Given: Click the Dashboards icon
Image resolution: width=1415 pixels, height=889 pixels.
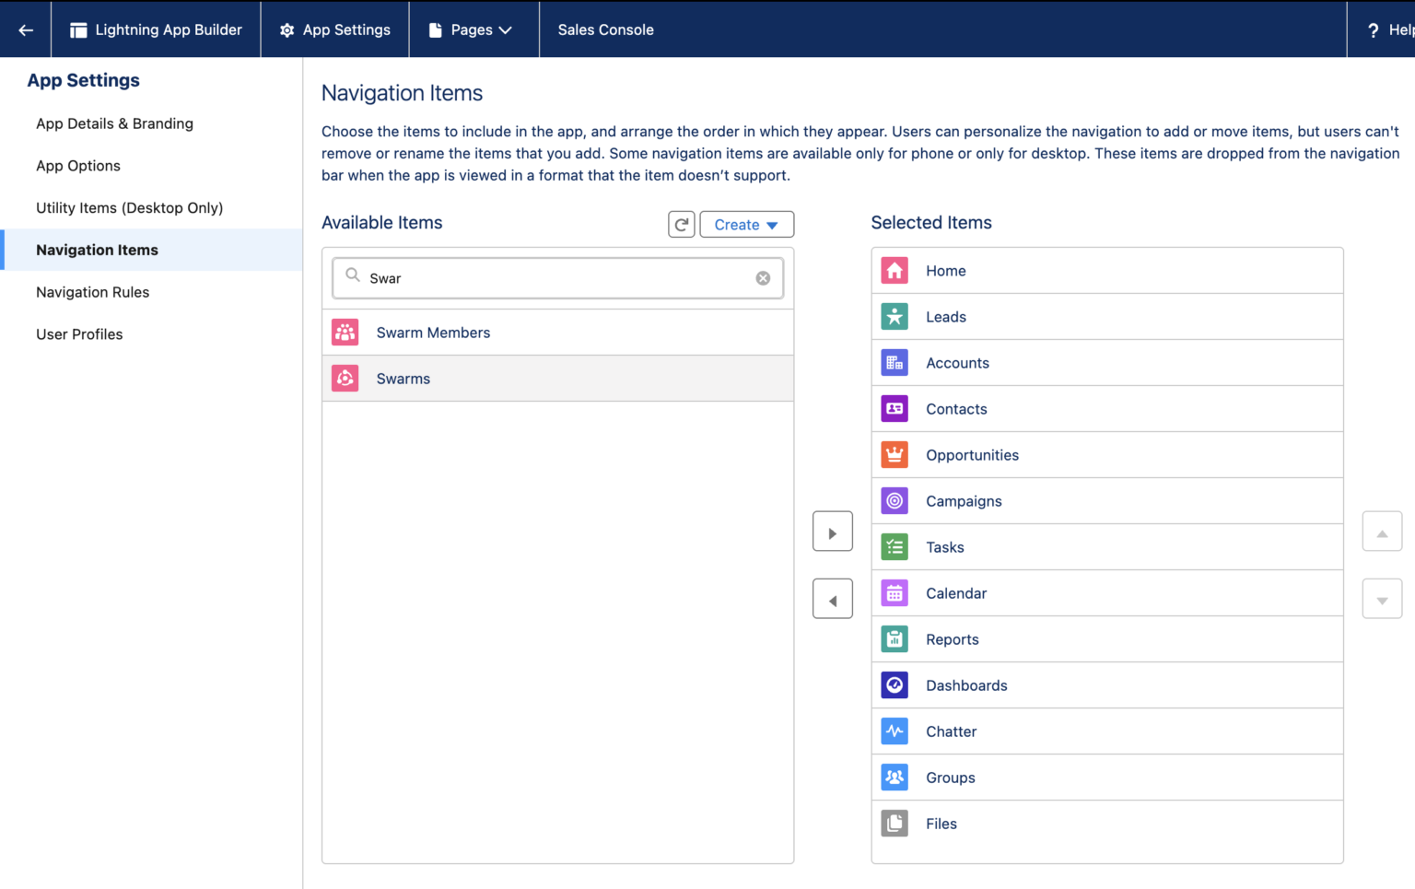Looking at the screenshot, I should click(894, 684).
